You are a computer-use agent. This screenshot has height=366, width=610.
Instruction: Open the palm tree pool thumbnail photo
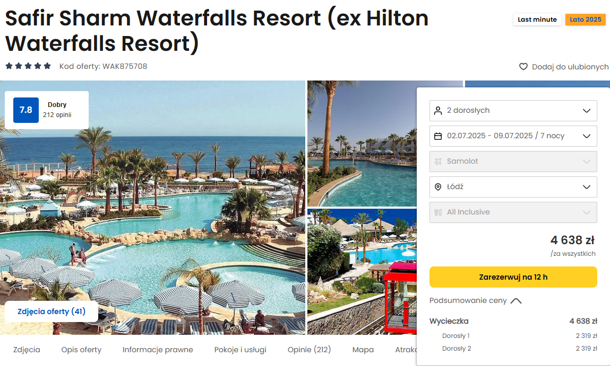click(362, 144)
